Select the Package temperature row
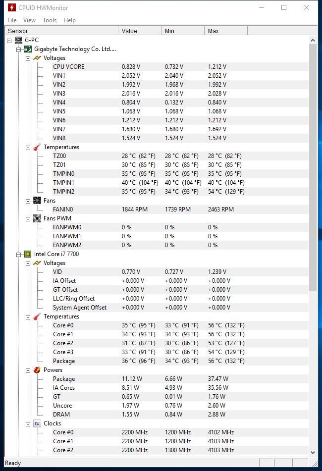The height and width of the screenshot is (471, 322). point(180,361)
